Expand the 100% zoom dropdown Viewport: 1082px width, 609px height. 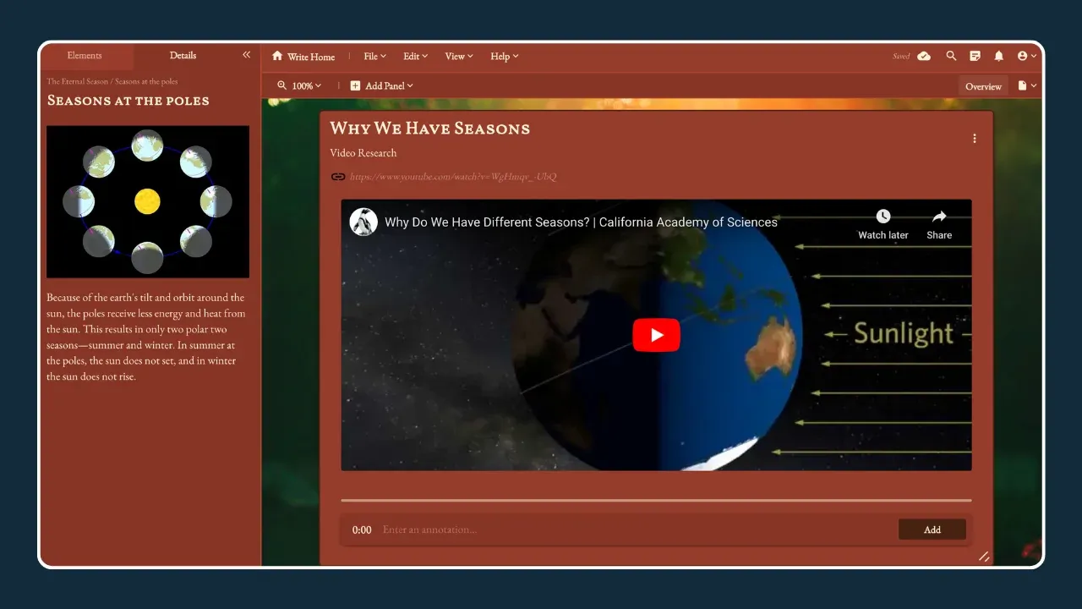(x=300, y=85)
